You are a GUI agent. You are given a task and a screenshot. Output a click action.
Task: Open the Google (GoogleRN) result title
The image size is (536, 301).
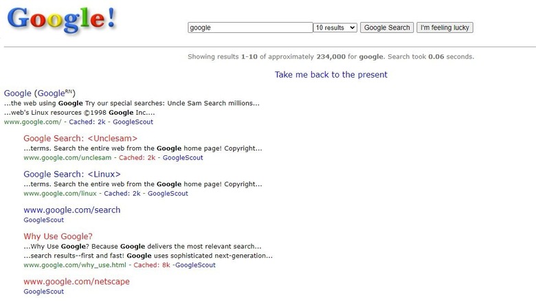(39, 93)
